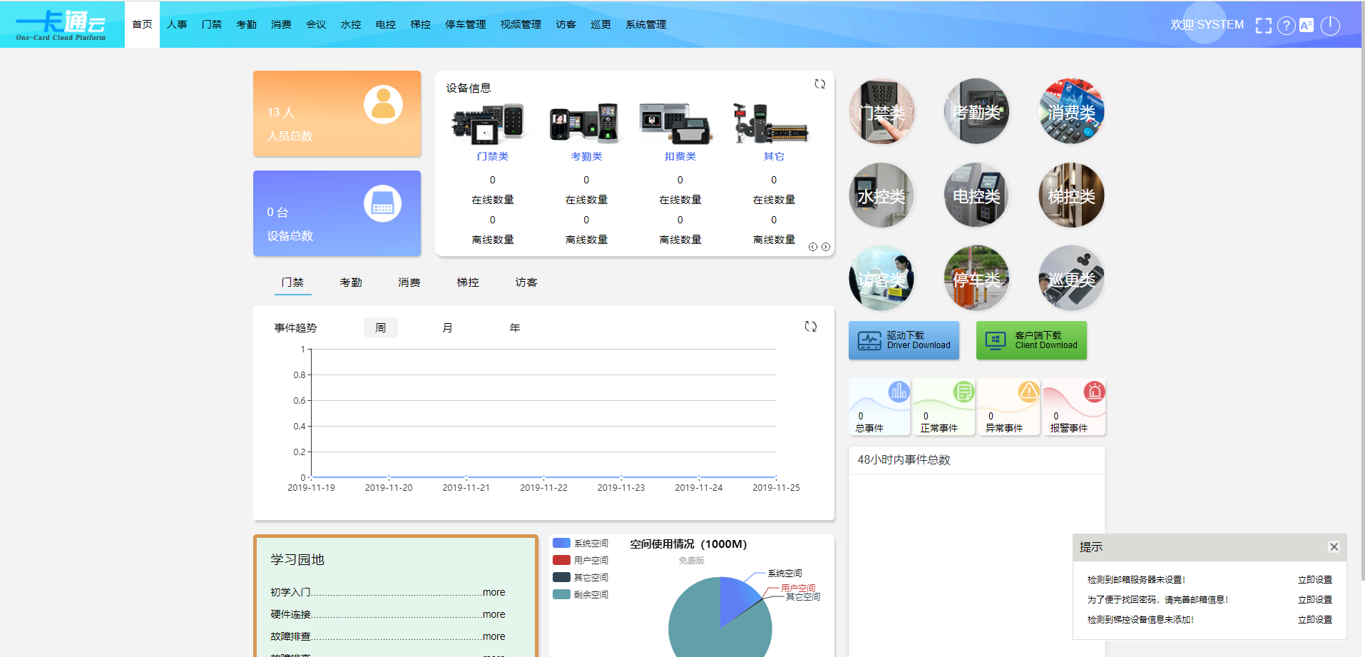
Task: Click the device icon on 设备总数 card
Action: tap(383, 204)
